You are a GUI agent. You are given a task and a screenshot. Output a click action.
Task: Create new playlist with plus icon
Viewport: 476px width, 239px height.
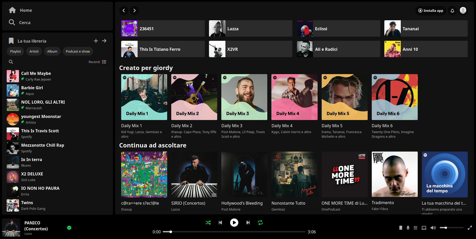pyautogui.click(x=96, y=41)
